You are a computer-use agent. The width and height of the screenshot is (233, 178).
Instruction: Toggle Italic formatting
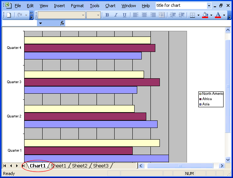[116, 15]
